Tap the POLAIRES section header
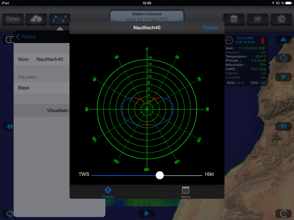The image size is (294, 220). click(27, 77)
